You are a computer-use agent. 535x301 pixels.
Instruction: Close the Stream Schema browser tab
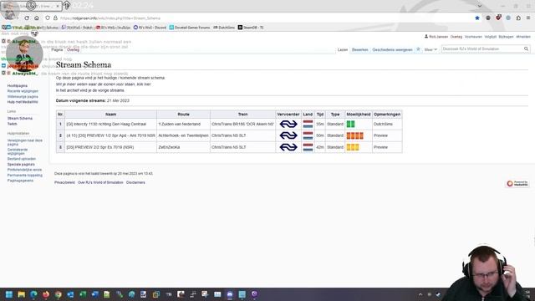tap(58, 6)
